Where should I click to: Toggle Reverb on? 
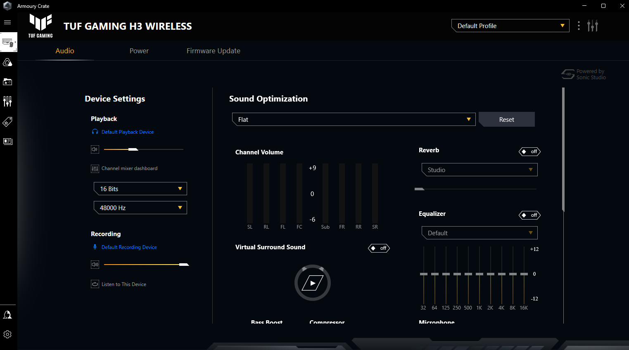click(529, 151)
